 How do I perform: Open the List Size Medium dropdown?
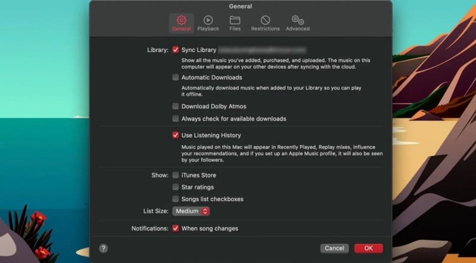coord(191,211)
